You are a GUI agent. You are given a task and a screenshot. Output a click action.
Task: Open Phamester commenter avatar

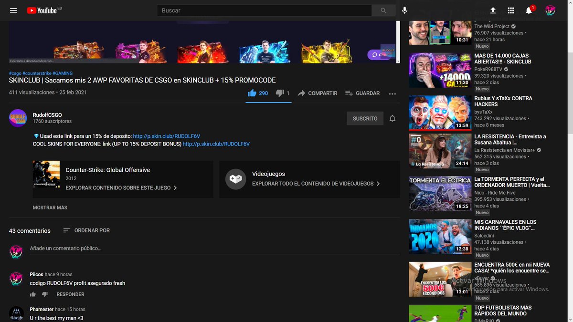(x=16, y=313)
